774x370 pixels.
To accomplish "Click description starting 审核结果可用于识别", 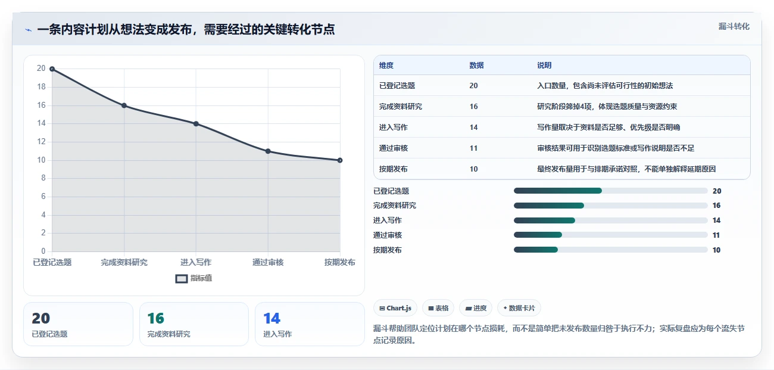I will coord(616,148).
